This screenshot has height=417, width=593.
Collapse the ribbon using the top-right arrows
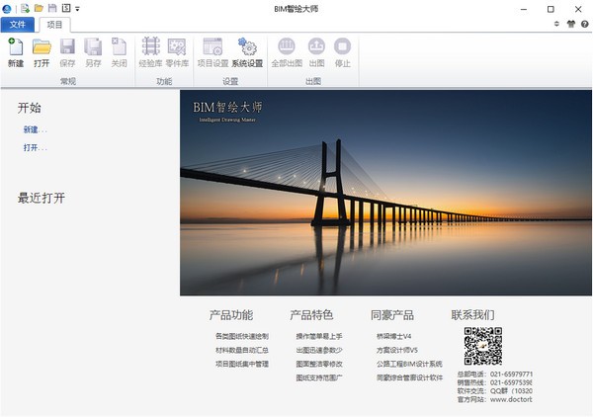pos(556,25)
